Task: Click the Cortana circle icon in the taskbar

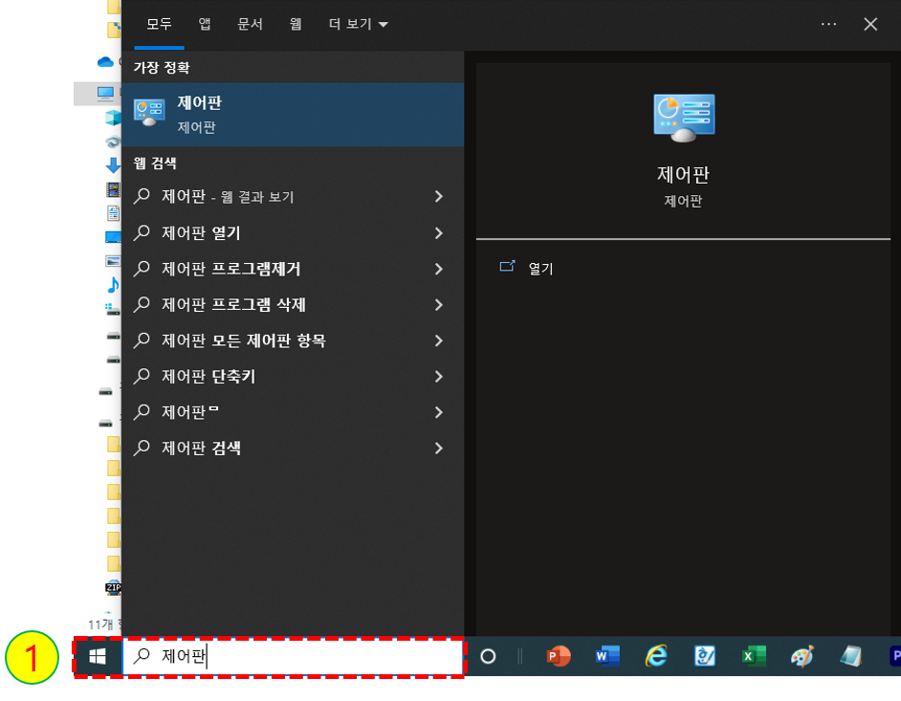Action: point(486,657)
